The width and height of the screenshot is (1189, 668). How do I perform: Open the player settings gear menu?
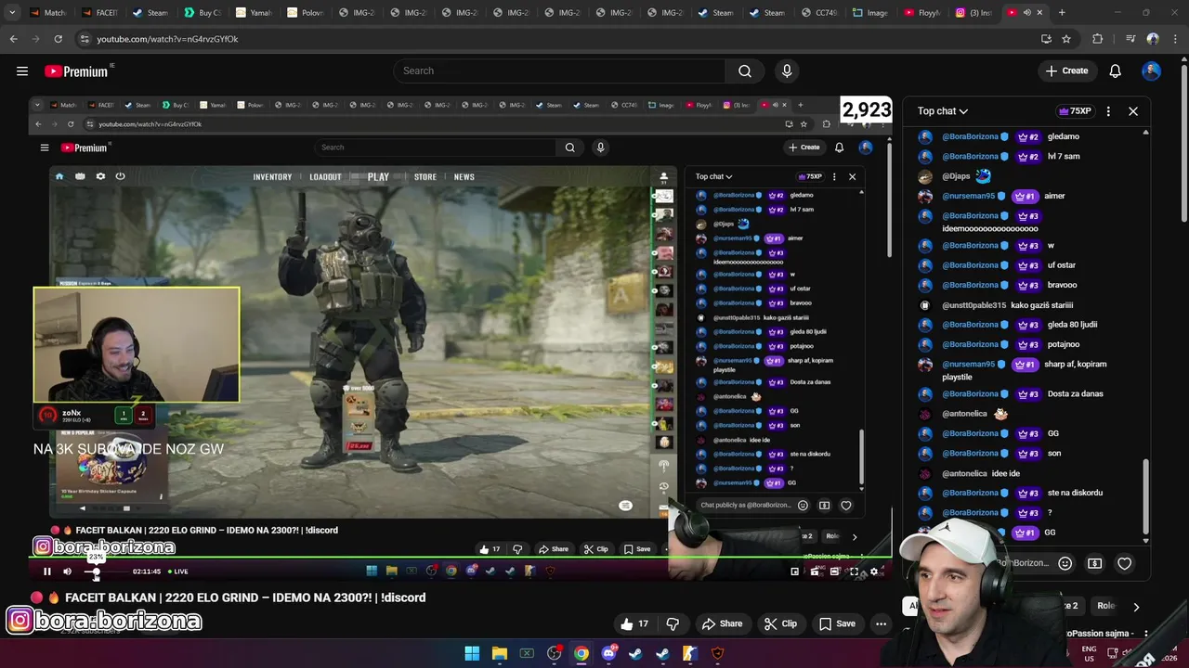click(873, 572)
